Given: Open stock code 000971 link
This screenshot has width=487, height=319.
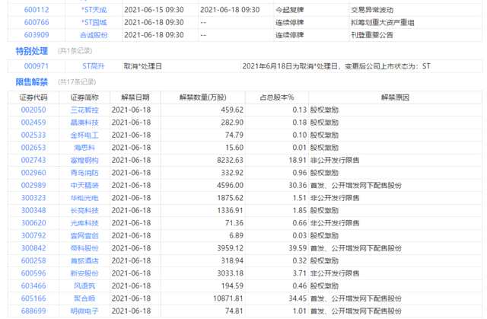Looking at the screenshot, I should 37,66.
